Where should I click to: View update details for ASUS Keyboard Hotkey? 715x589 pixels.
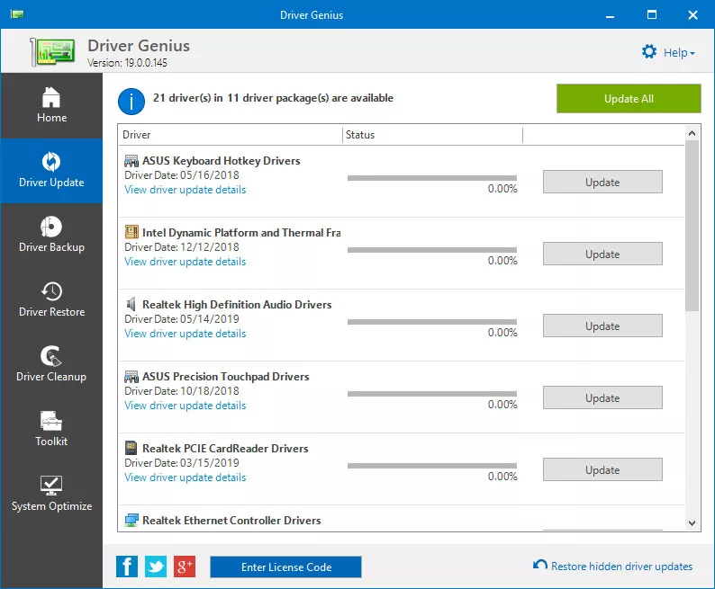click(186, 190)
